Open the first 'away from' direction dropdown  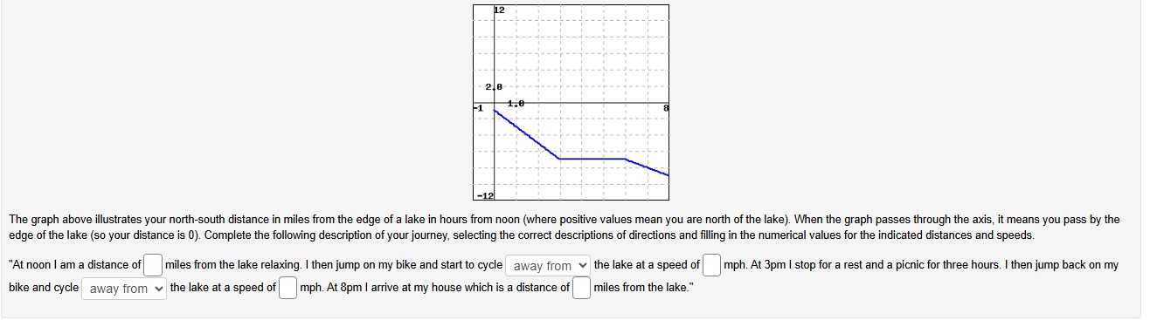click(x=547, y=265)
